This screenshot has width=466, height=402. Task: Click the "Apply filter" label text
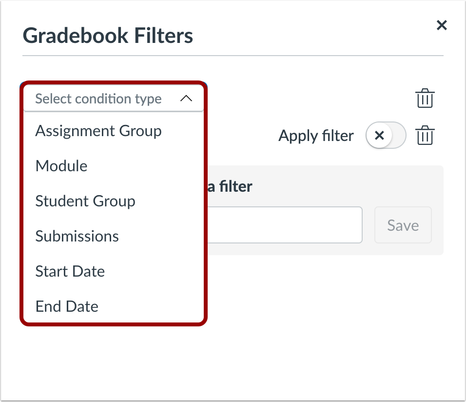click(316, 136)
